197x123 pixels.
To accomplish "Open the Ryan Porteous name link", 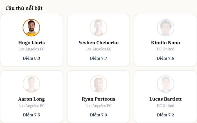I will click(x=98, y=99).
